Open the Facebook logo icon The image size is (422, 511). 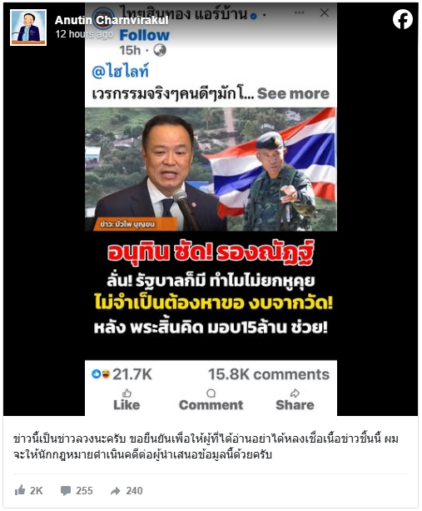click(x=403, y=19)
